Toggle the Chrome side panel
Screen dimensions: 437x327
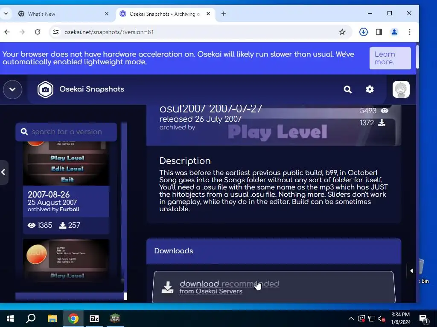(x=379, y=32)
